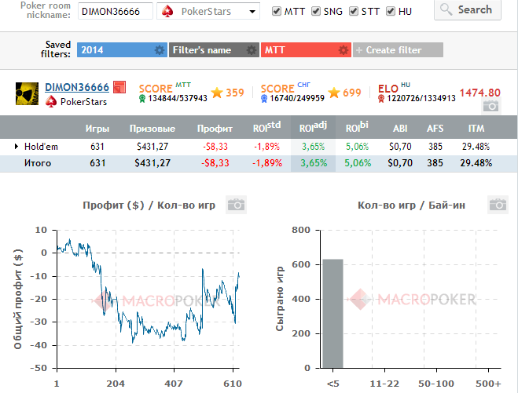518x393 pixels.
Task: Click the 500+ buy-in axis label
Action: [x=488, y=384]
